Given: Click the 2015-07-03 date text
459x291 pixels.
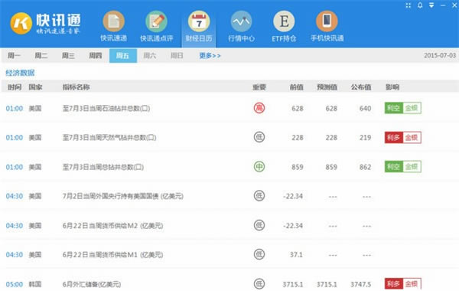Looking at the screenshot, I should click(x=440, y=55).
